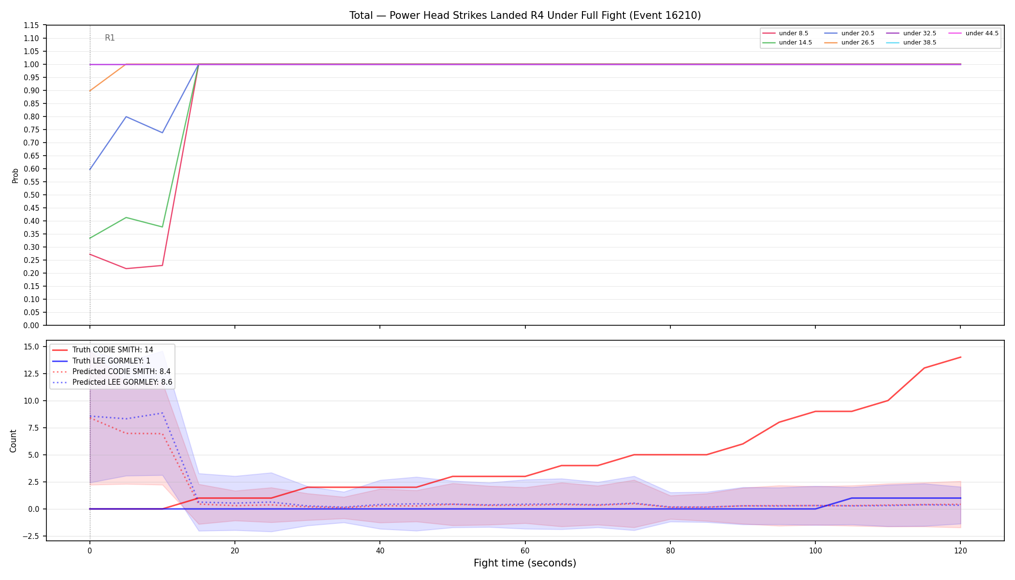
Task: Click the 0.25 tick on Prob axis
Action: click(31, 260)
